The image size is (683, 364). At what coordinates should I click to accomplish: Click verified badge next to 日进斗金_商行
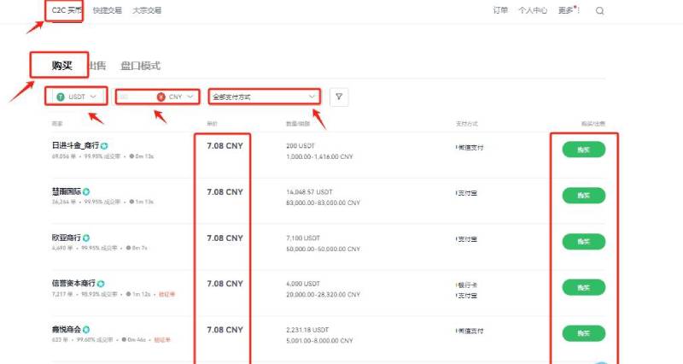pos(104,146)
